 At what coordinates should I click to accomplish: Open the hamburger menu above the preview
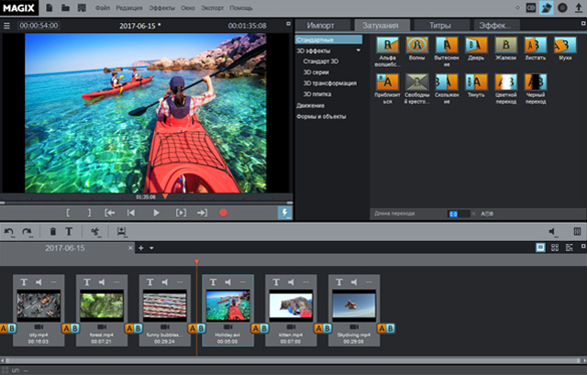6,26
